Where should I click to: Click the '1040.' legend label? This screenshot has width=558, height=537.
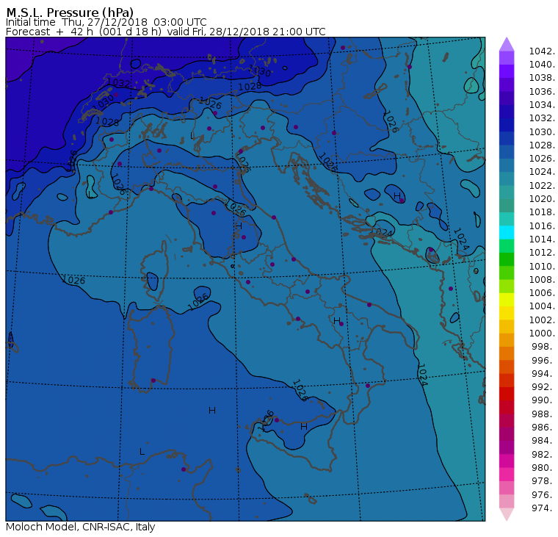pos(542,65)
